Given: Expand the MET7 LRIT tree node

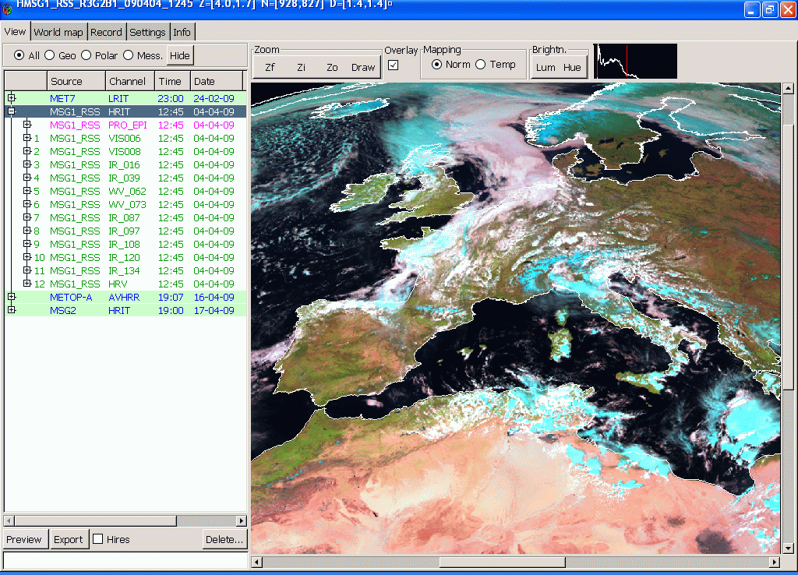Looking at the screenshot, I should click(x=12, y=98).
